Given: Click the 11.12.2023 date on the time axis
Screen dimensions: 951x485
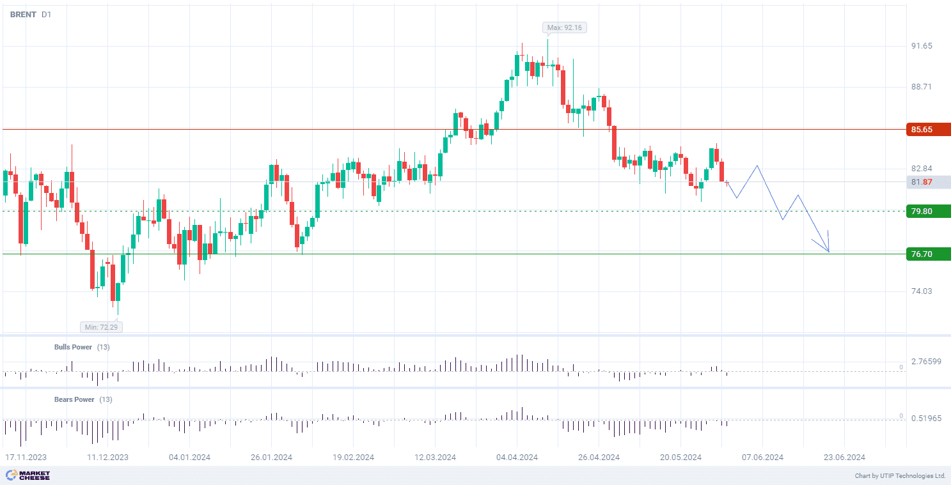Looking at the screenshot, I should (x=107, y=458).
